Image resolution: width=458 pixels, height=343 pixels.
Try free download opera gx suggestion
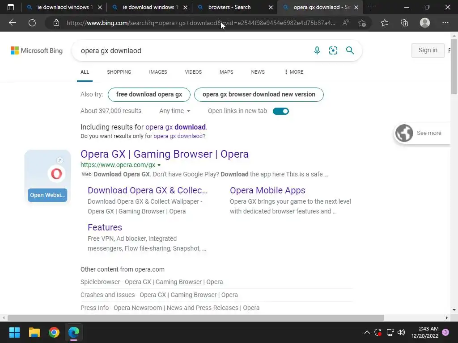[149, 95]
